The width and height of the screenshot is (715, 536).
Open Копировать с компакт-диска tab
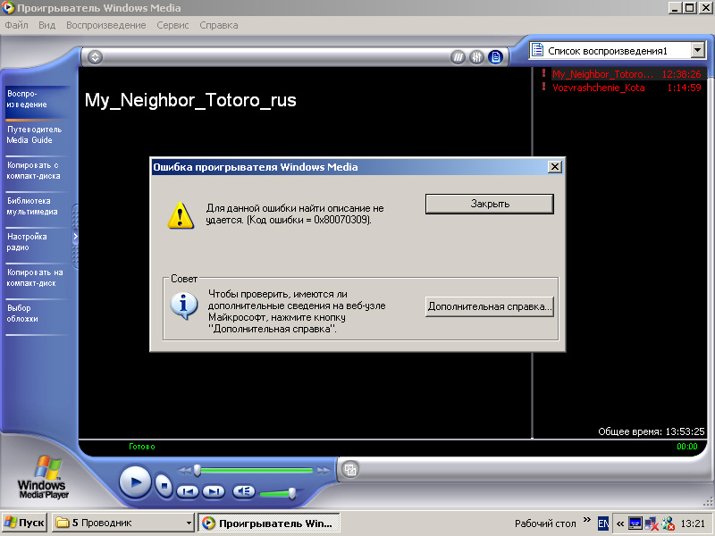click(x=38, y=171)
